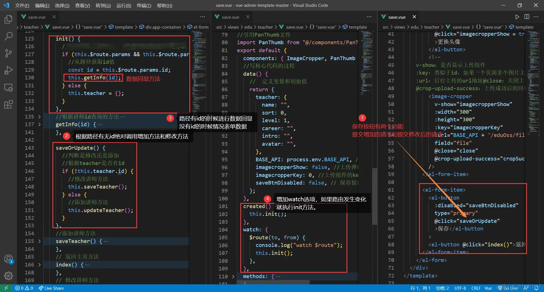Open the Remote Explorer view
544x292 pixels.
pyautogui.click(x=8, y=88)
